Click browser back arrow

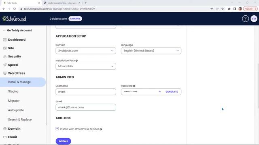tap(4, 9)
